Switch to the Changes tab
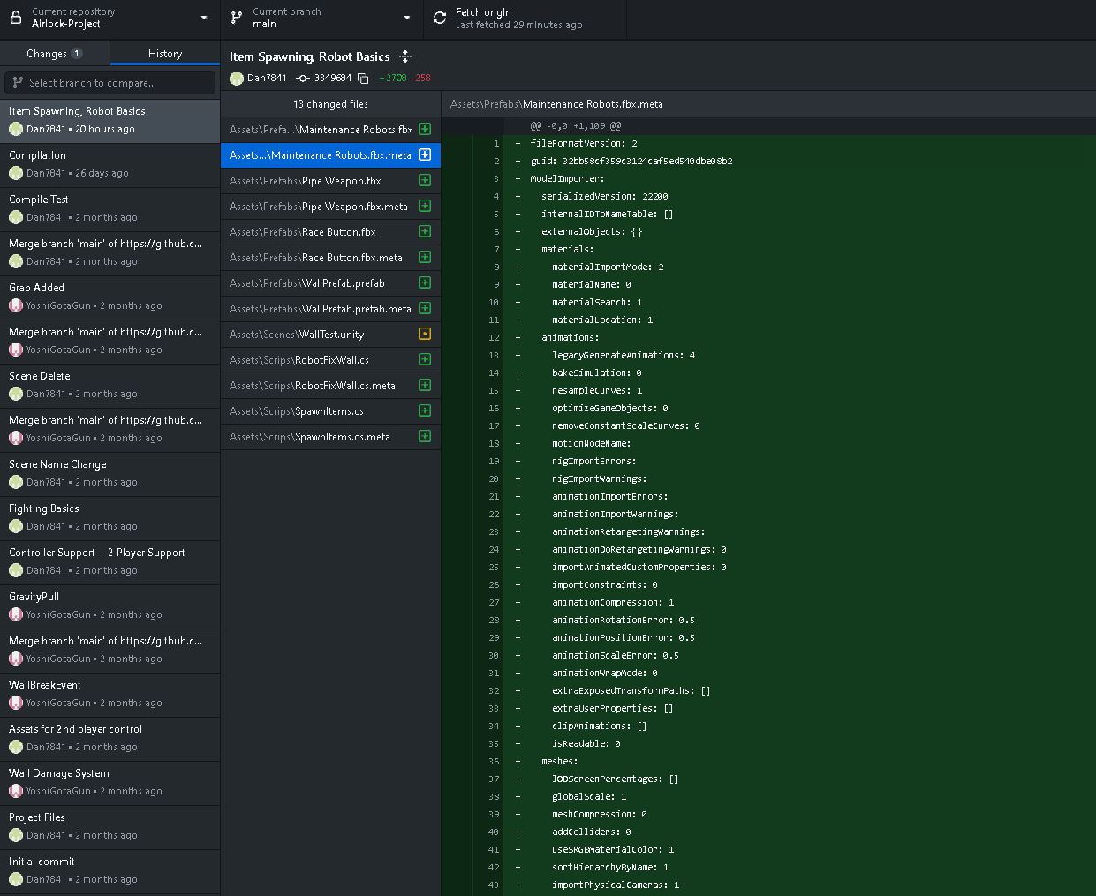The height and width of the screenshot is (896, 1096). 54,54
